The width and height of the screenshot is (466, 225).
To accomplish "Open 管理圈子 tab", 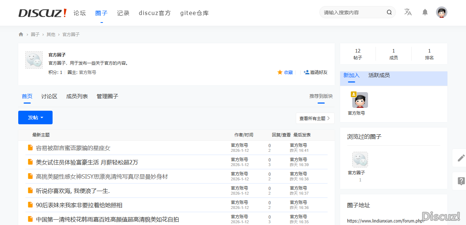I will pyautogui.click(x=107, y=96).
